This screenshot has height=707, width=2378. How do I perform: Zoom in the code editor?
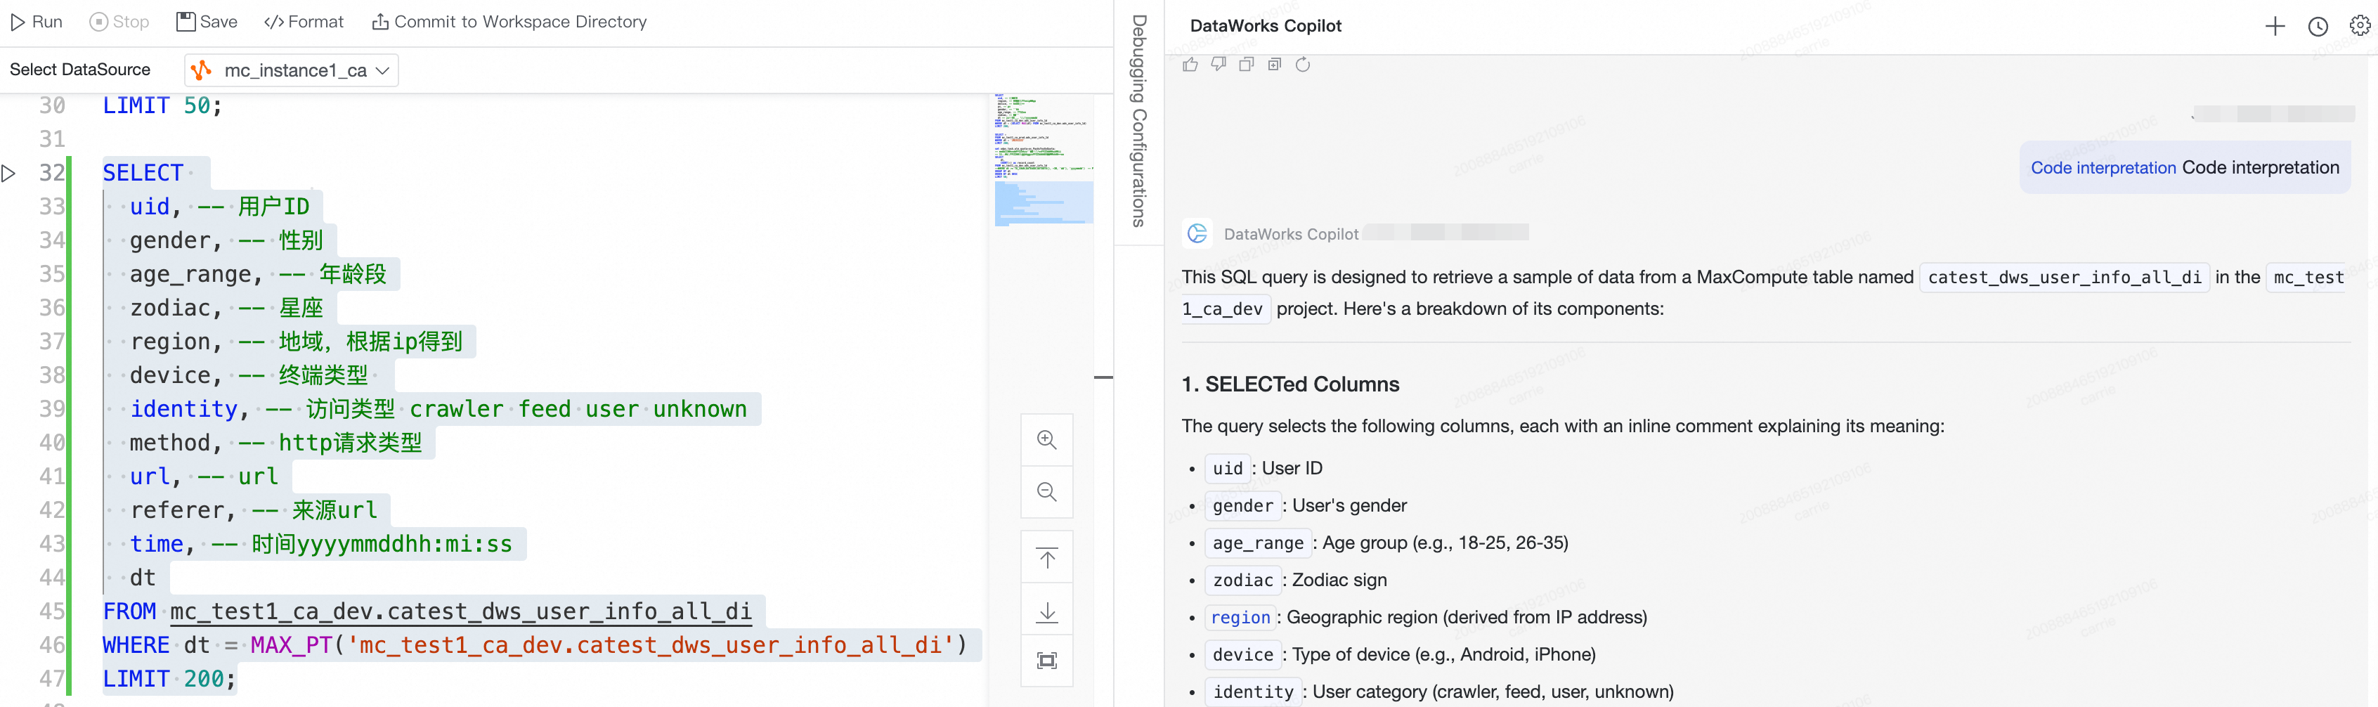[1046, 440]
